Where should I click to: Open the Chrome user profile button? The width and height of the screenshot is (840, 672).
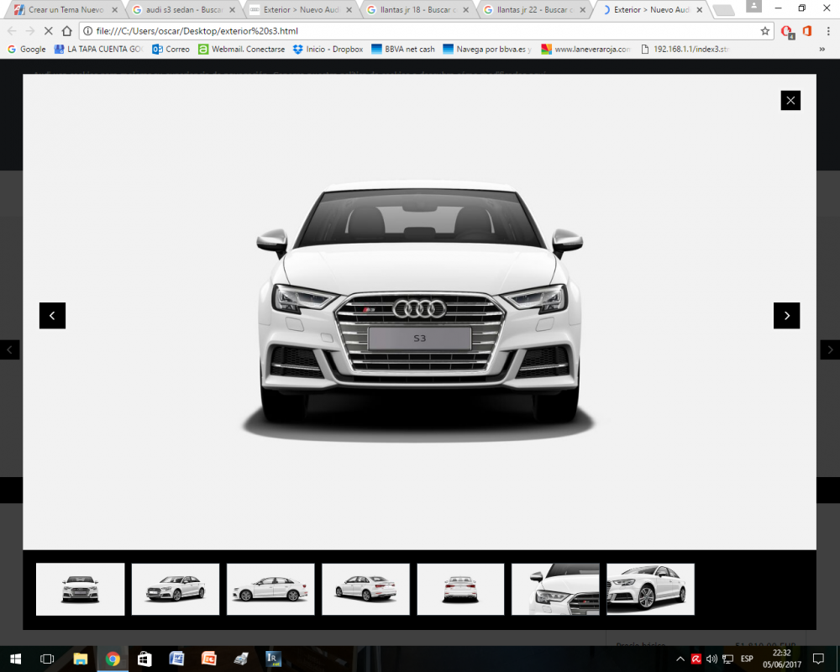[x=753, y=6]
